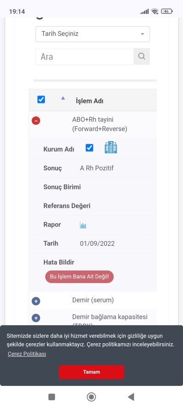The width and height of the screenshot is (183, 408).
Task: Collapse the ABO+Rh tayini row with minus
Action: click(36, 121)
